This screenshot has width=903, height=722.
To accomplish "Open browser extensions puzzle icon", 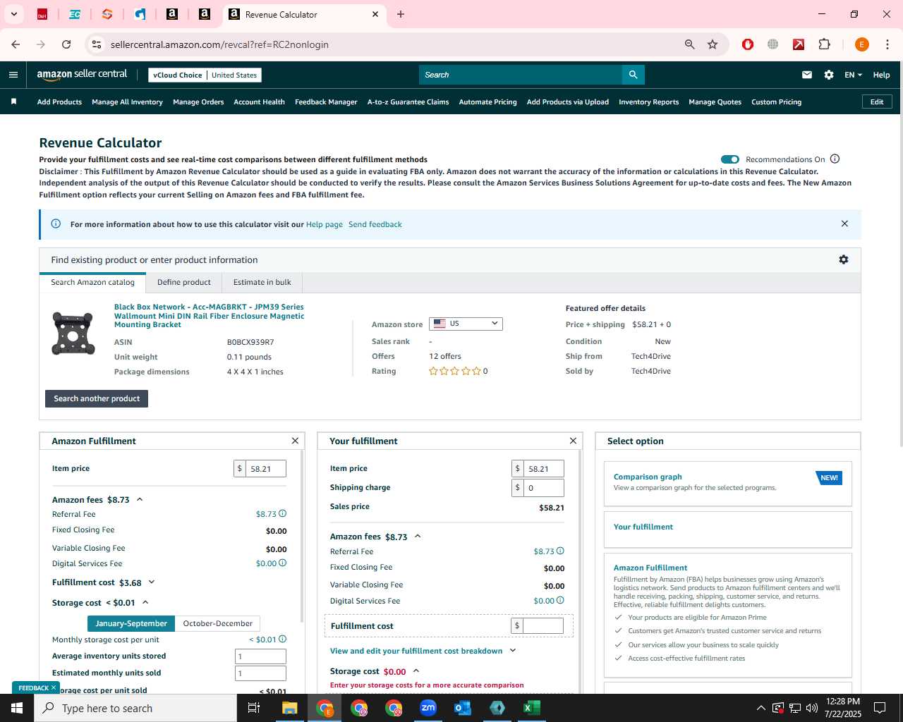I will point(824,44).
